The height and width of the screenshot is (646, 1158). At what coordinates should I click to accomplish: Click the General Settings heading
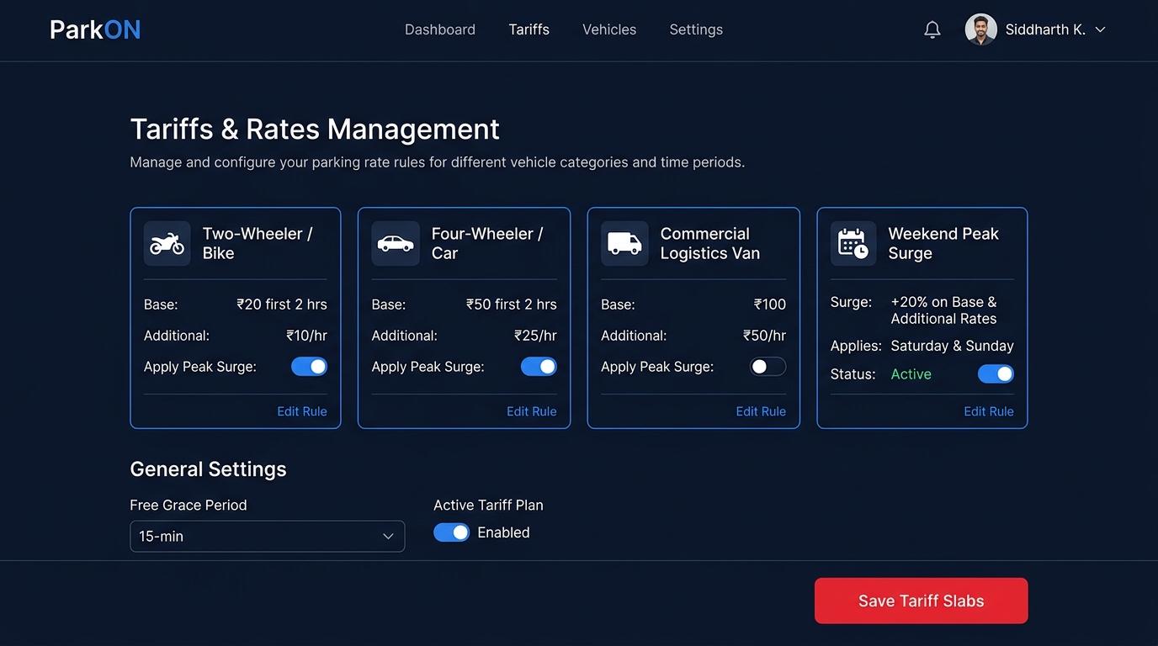tap(208, 469)
